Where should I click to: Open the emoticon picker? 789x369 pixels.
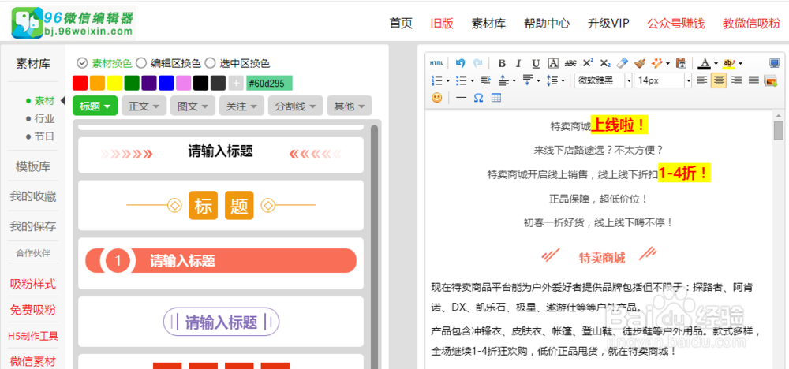coord(436,98)
